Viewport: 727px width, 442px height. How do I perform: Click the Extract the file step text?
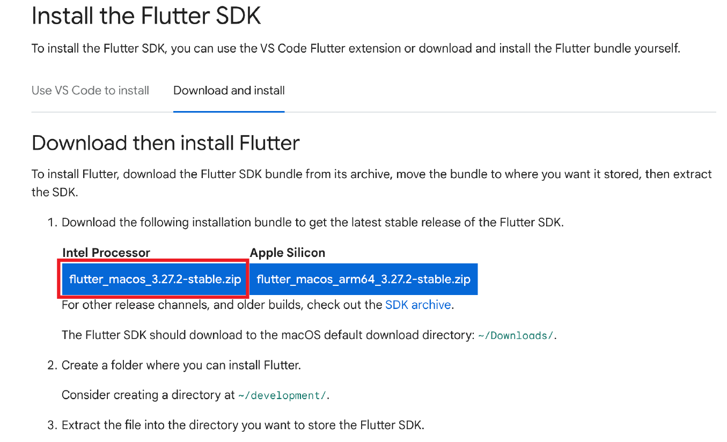point(243,426)
